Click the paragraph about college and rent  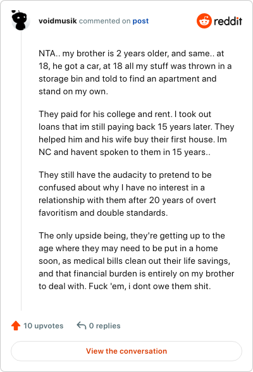(x=137, y=133)
